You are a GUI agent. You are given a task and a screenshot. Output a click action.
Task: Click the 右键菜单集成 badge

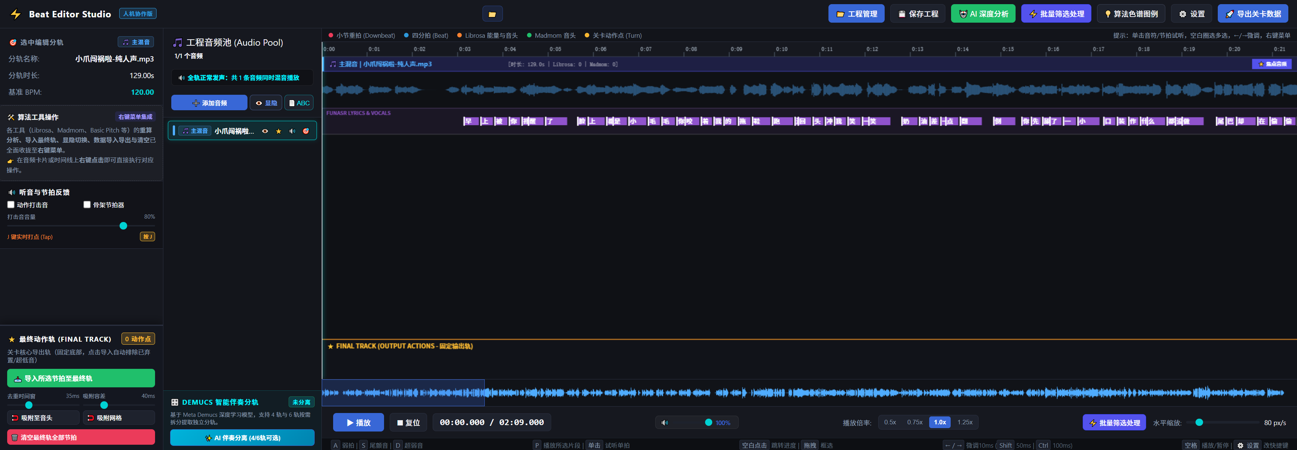[x=135, y=117]
